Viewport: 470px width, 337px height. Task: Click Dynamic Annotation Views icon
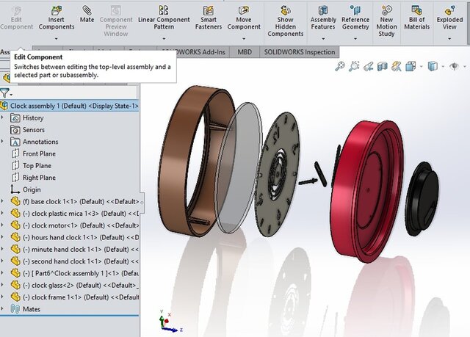tap(397, 66)
